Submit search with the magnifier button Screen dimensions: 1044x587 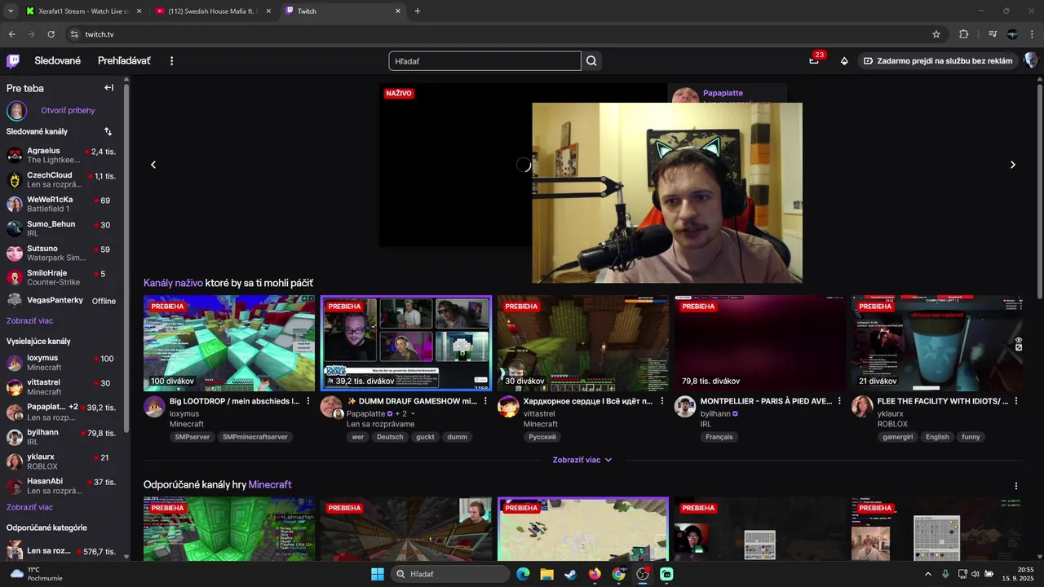point(591,61)
